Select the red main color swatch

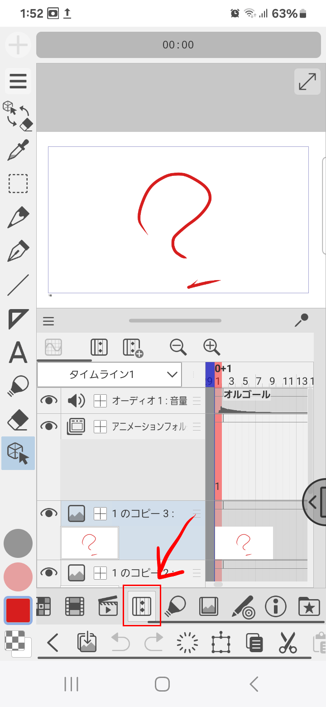tap(18, 610)
